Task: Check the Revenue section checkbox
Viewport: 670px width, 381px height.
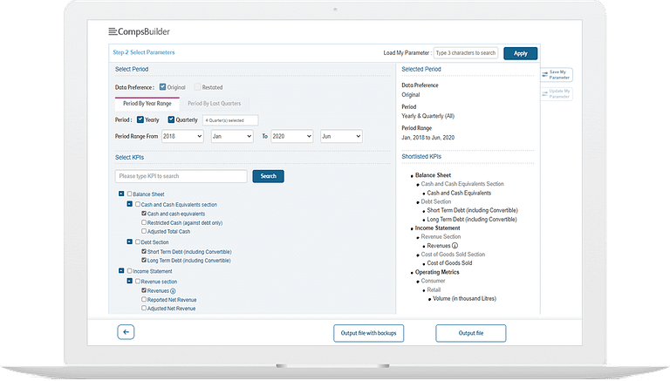Action: (138, 281)
